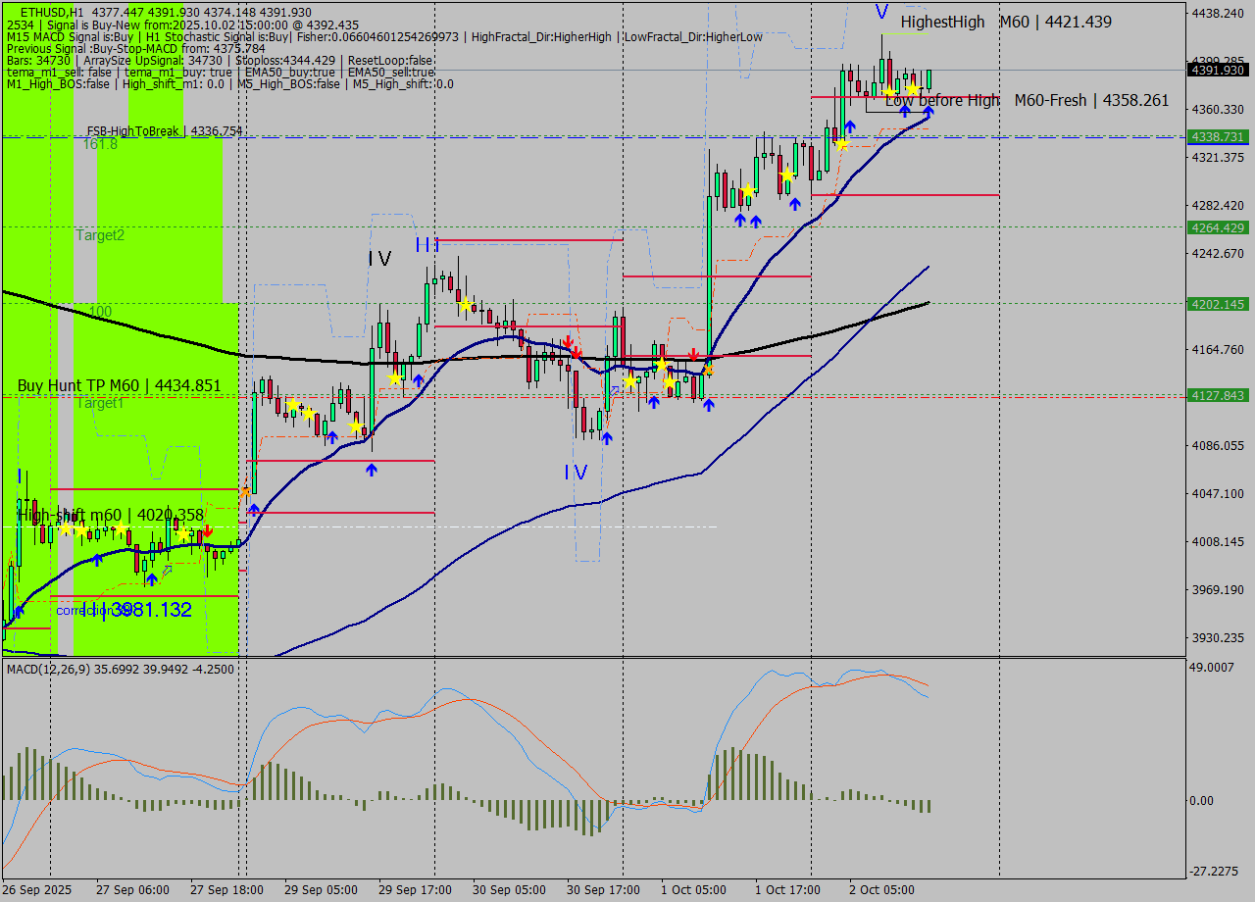The height and width of the screenshot is (902, 1255).
Task: Click the '26 Sep 2025' date axis label
Action: (37, 890)
